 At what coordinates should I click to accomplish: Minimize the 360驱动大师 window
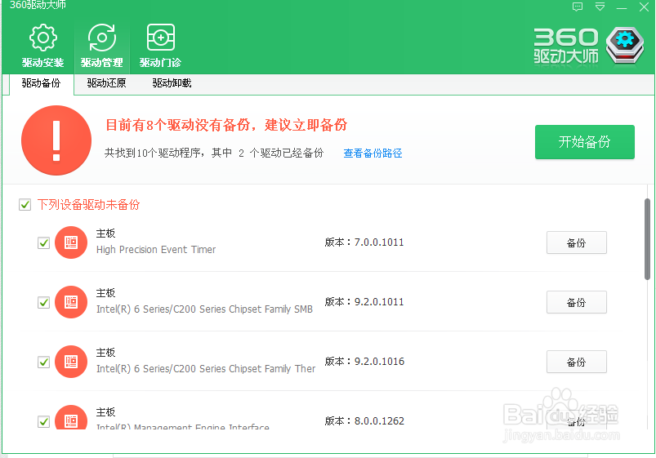622,8
